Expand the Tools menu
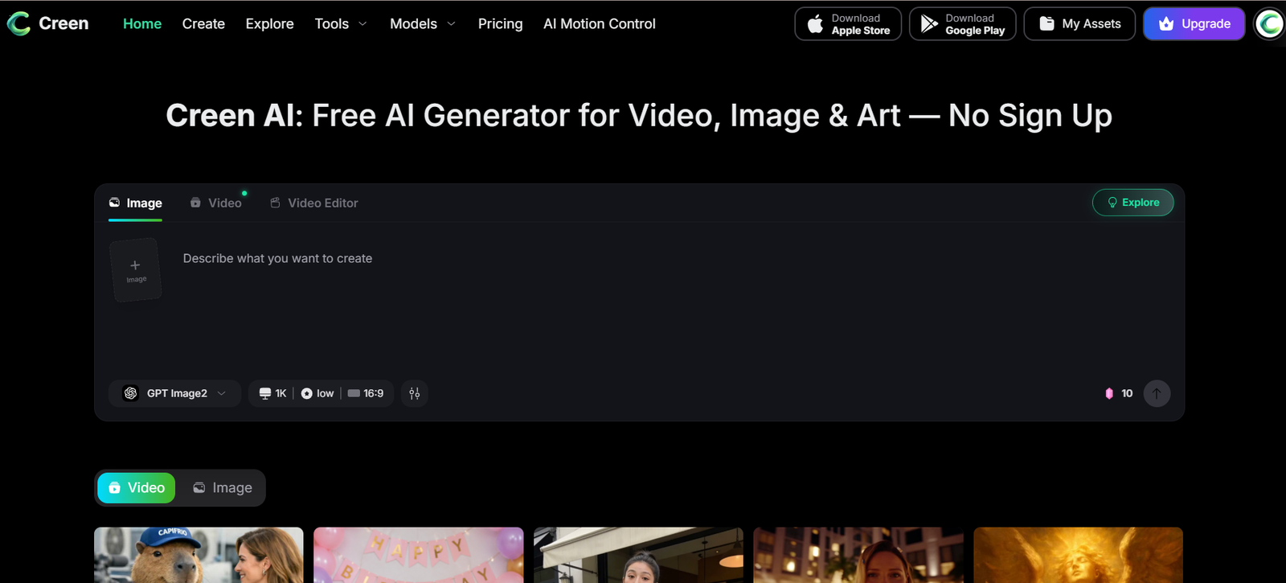 pyautogui.click(x=341, y=24)
